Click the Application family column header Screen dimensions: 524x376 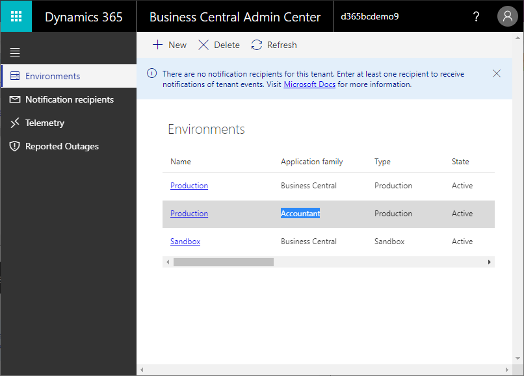(311, 162)
